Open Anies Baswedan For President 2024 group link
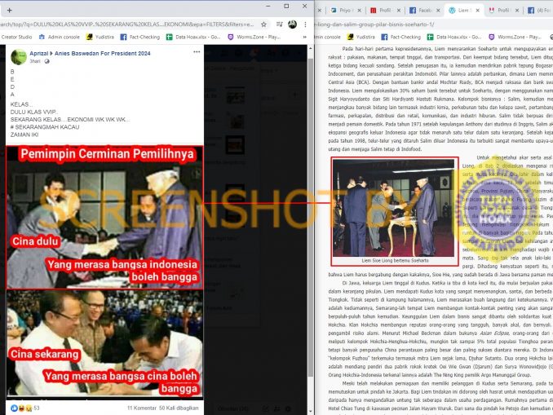This screenshot has width=553, height=415. [x=102, y=53]
